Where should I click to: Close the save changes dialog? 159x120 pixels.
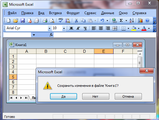pos(147,71)
